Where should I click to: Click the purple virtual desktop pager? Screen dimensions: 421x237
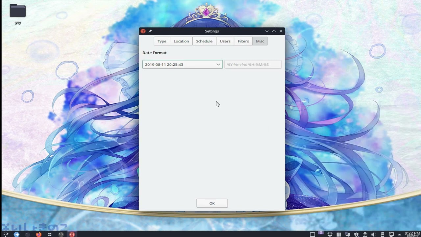tap(321, 233)
